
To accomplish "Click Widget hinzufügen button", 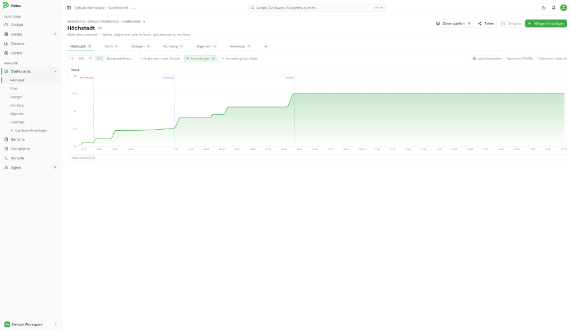I will tap(546, 23).
